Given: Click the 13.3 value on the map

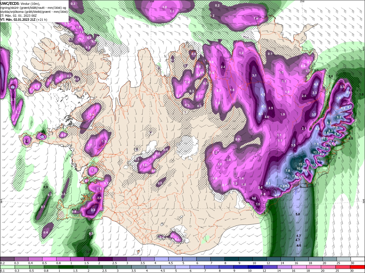Looking at the screenshot, I should click(x=315, y=165).
